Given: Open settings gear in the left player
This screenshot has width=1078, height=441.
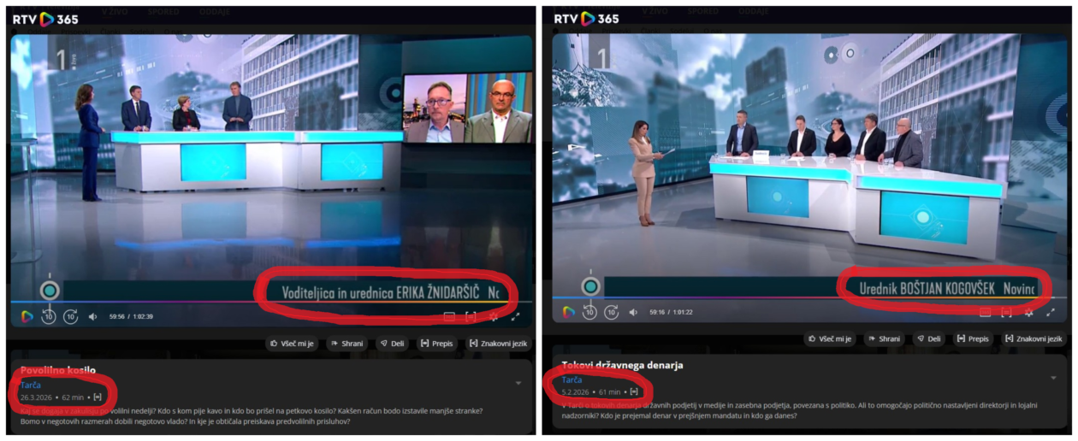Looking at the screenshot, I should (x=494, y=316).
